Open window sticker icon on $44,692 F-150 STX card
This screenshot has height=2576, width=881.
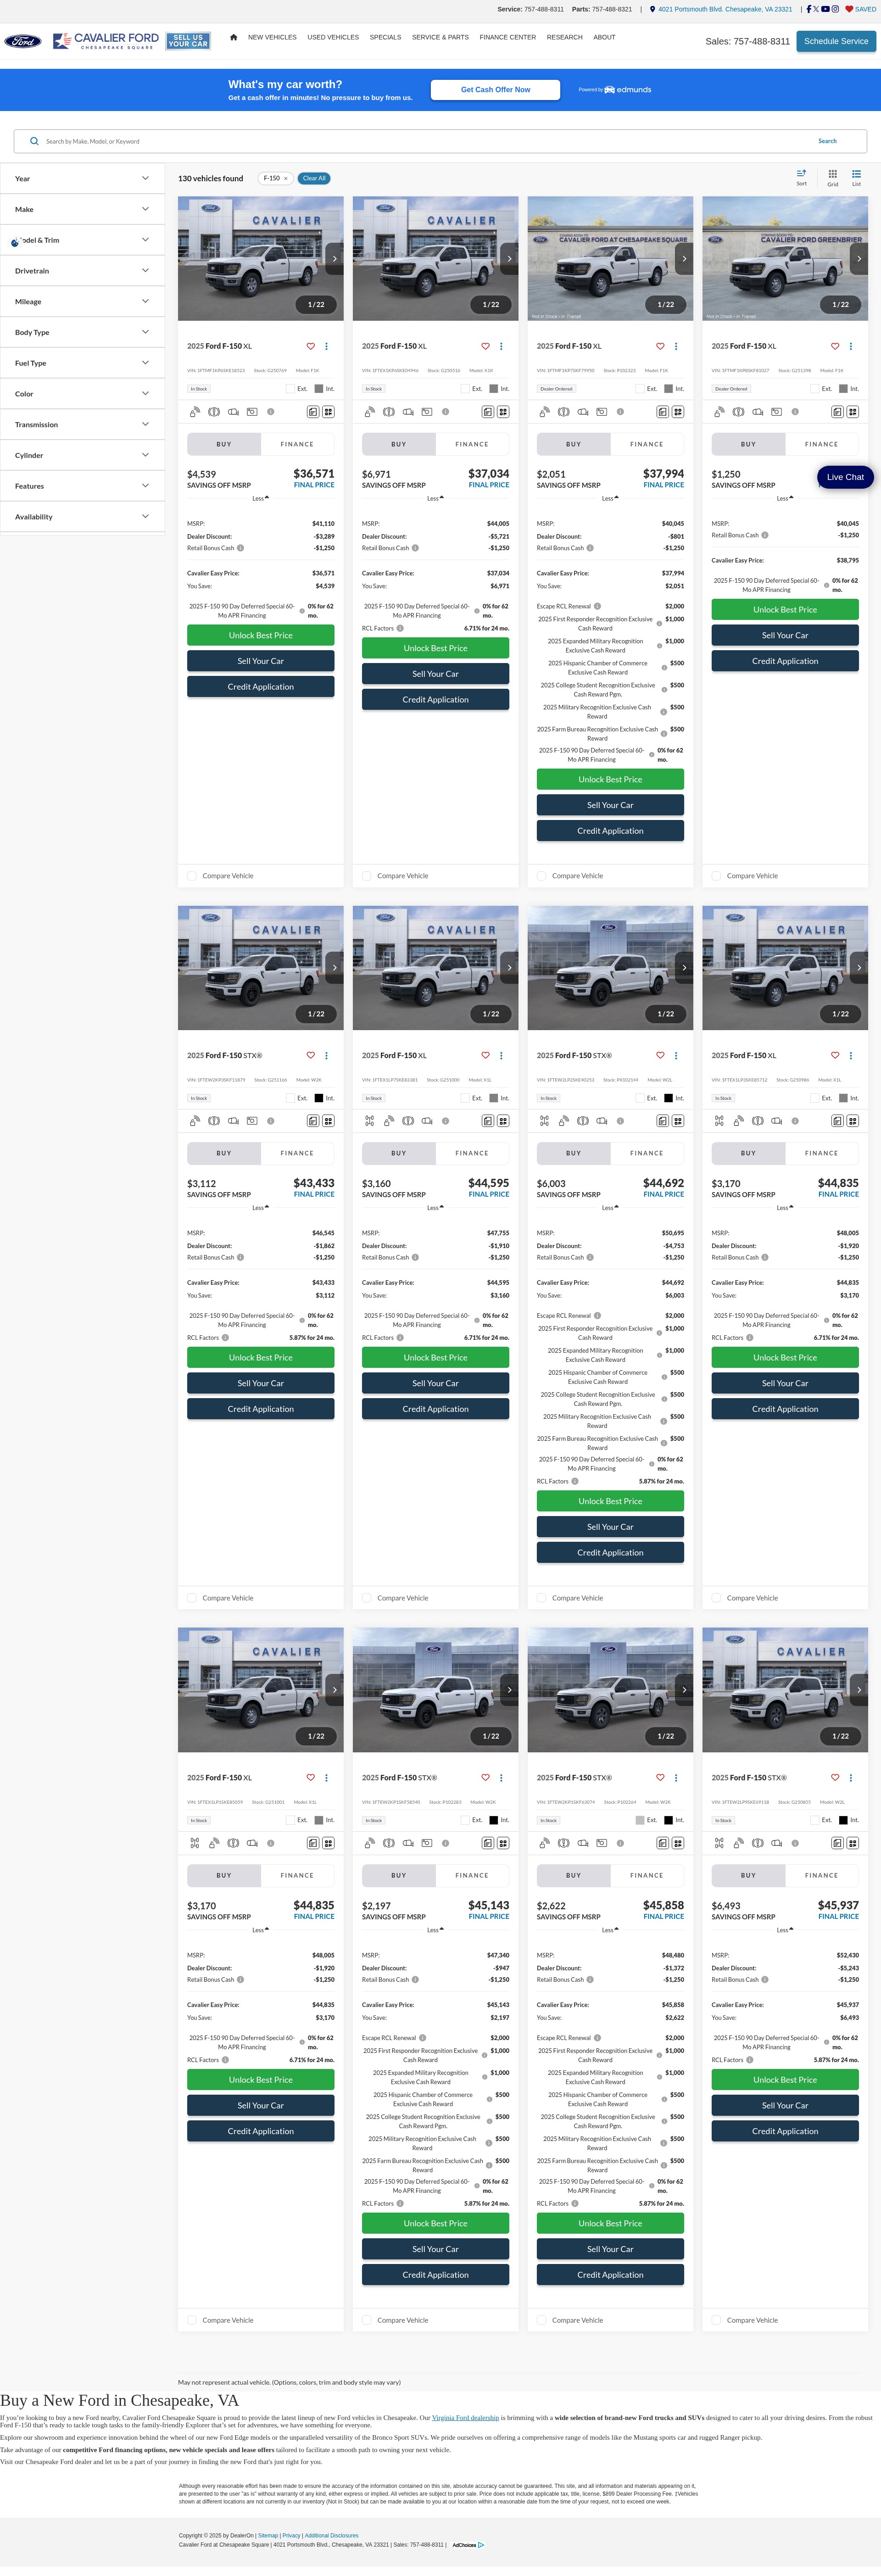663,1121
